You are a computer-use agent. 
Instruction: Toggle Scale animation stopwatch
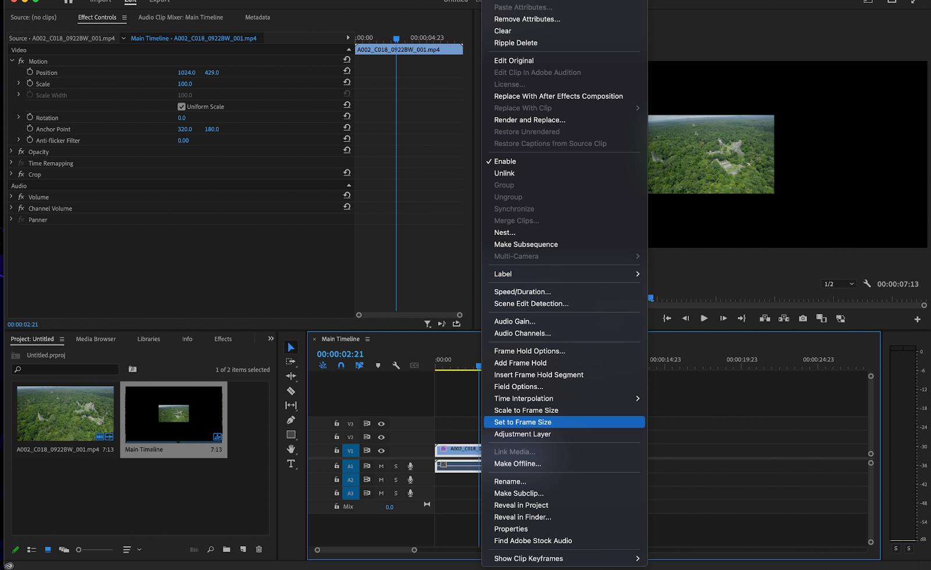coord(30,83)
